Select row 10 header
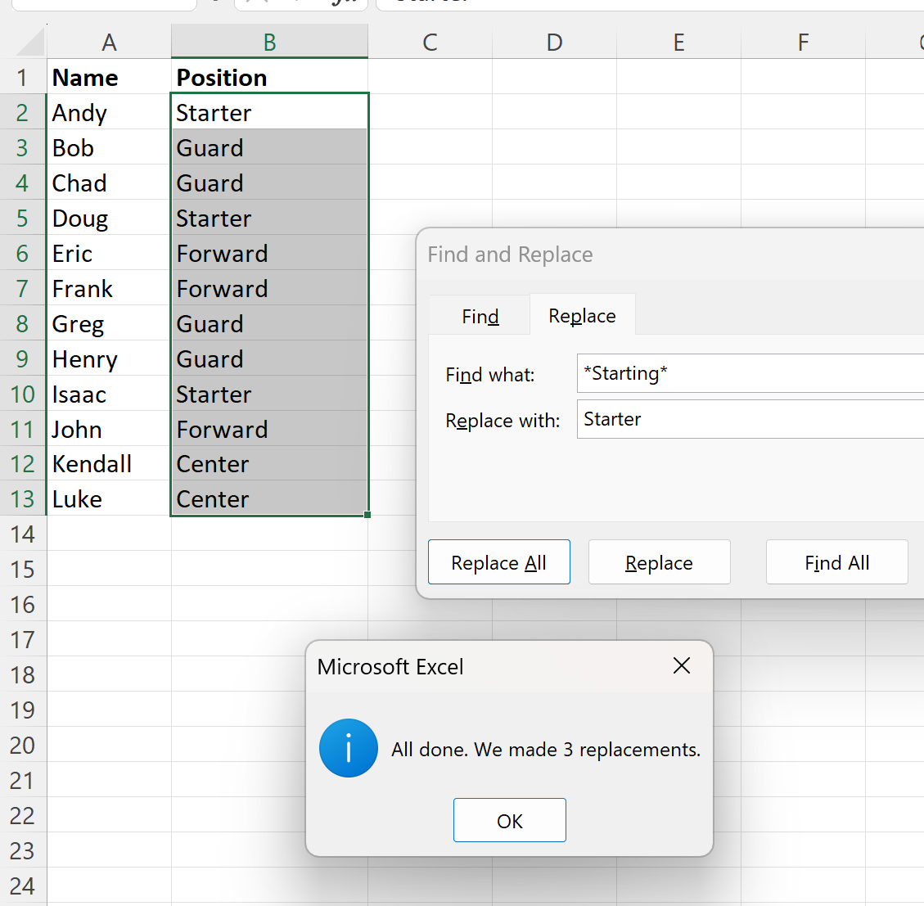Viewport: 924px width, 906px height. pyautogui.click(x=22, y=394)
